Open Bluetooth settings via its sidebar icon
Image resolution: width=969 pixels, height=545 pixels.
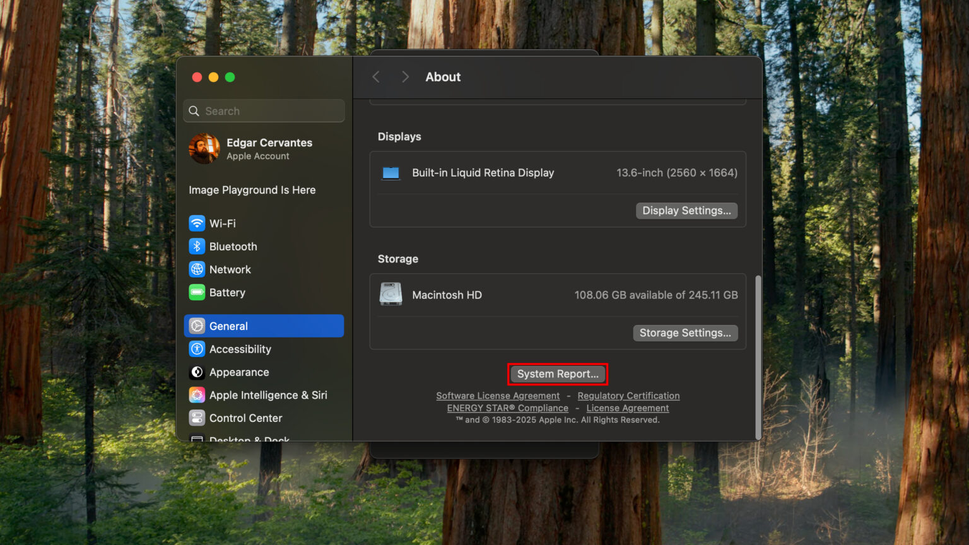click(x=197, y=246)
